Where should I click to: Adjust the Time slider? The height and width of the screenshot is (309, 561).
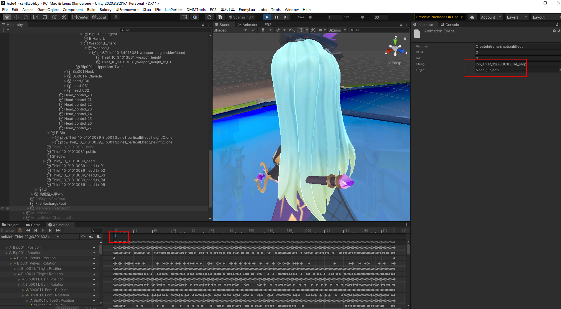pos(317,17)
